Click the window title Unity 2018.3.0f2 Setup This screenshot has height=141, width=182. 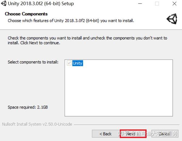click(x=41, y=4)
